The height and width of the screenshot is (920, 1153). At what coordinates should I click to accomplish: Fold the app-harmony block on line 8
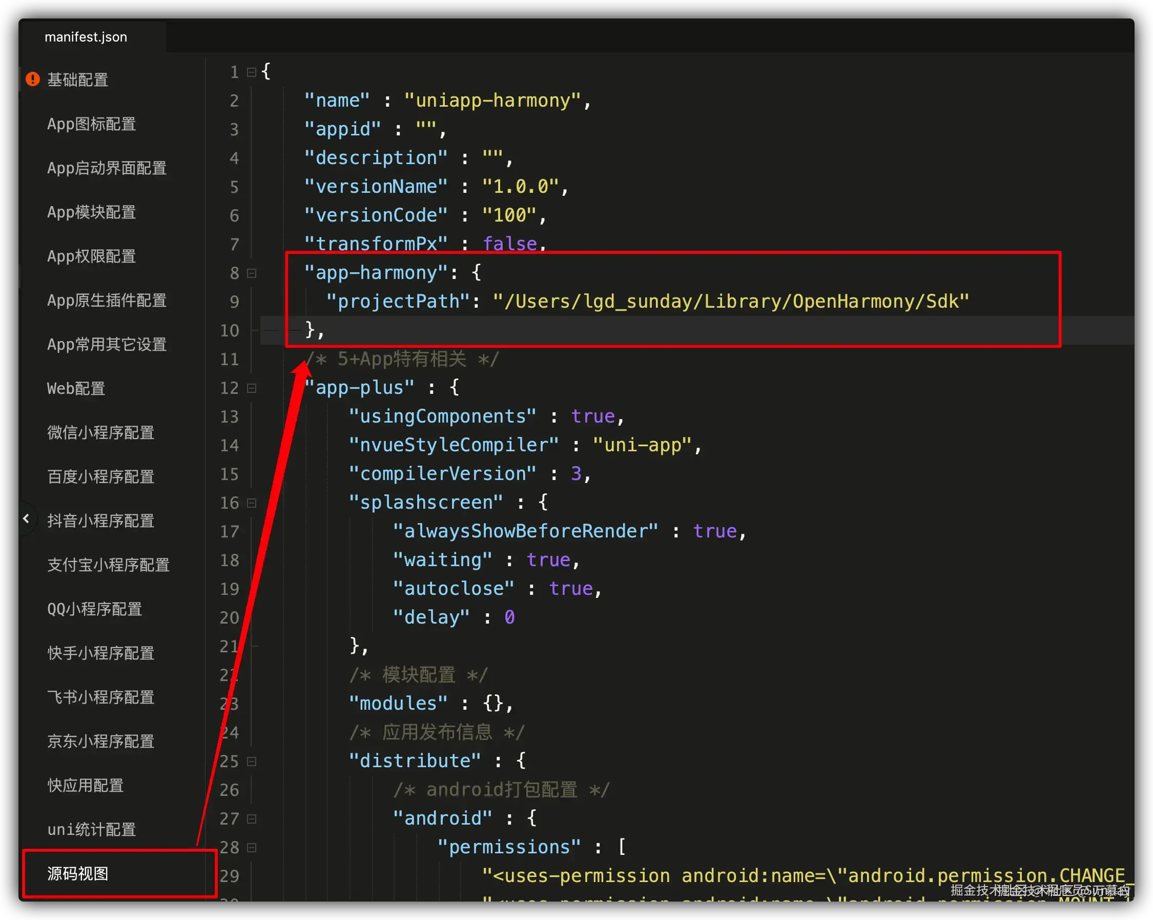251,273
